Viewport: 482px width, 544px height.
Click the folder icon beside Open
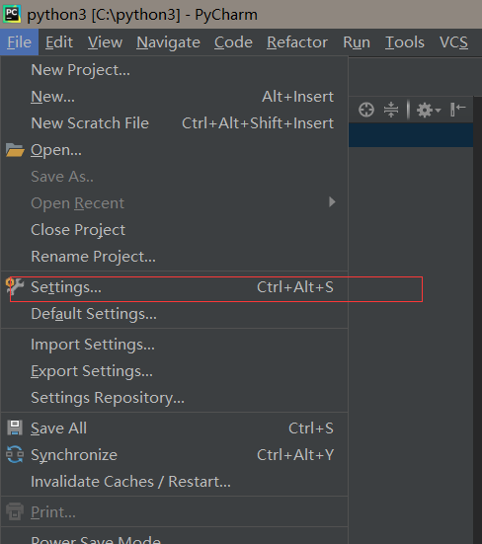click(15, 150)
